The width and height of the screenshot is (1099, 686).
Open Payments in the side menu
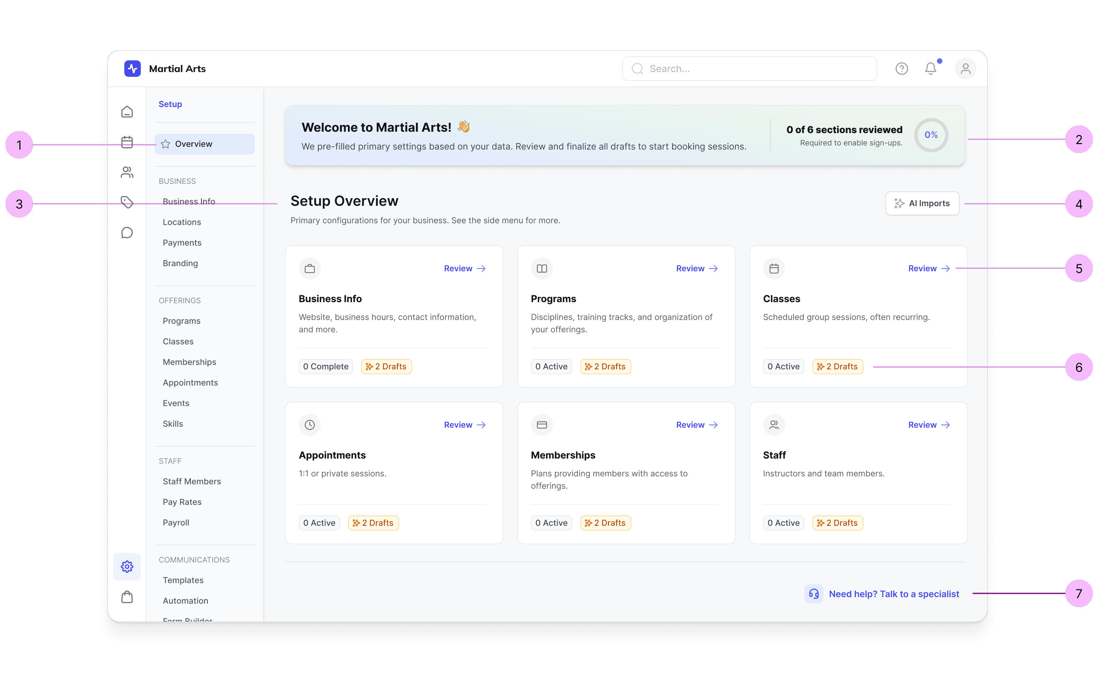[x=182, y=243]
